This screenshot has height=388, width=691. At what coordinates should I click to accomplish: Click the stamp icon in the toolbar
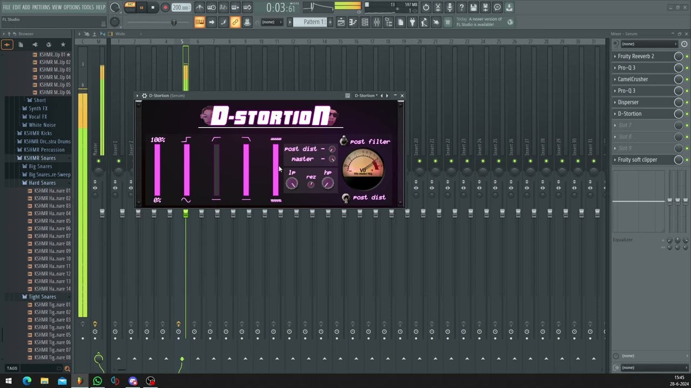[x=247, y=22]
